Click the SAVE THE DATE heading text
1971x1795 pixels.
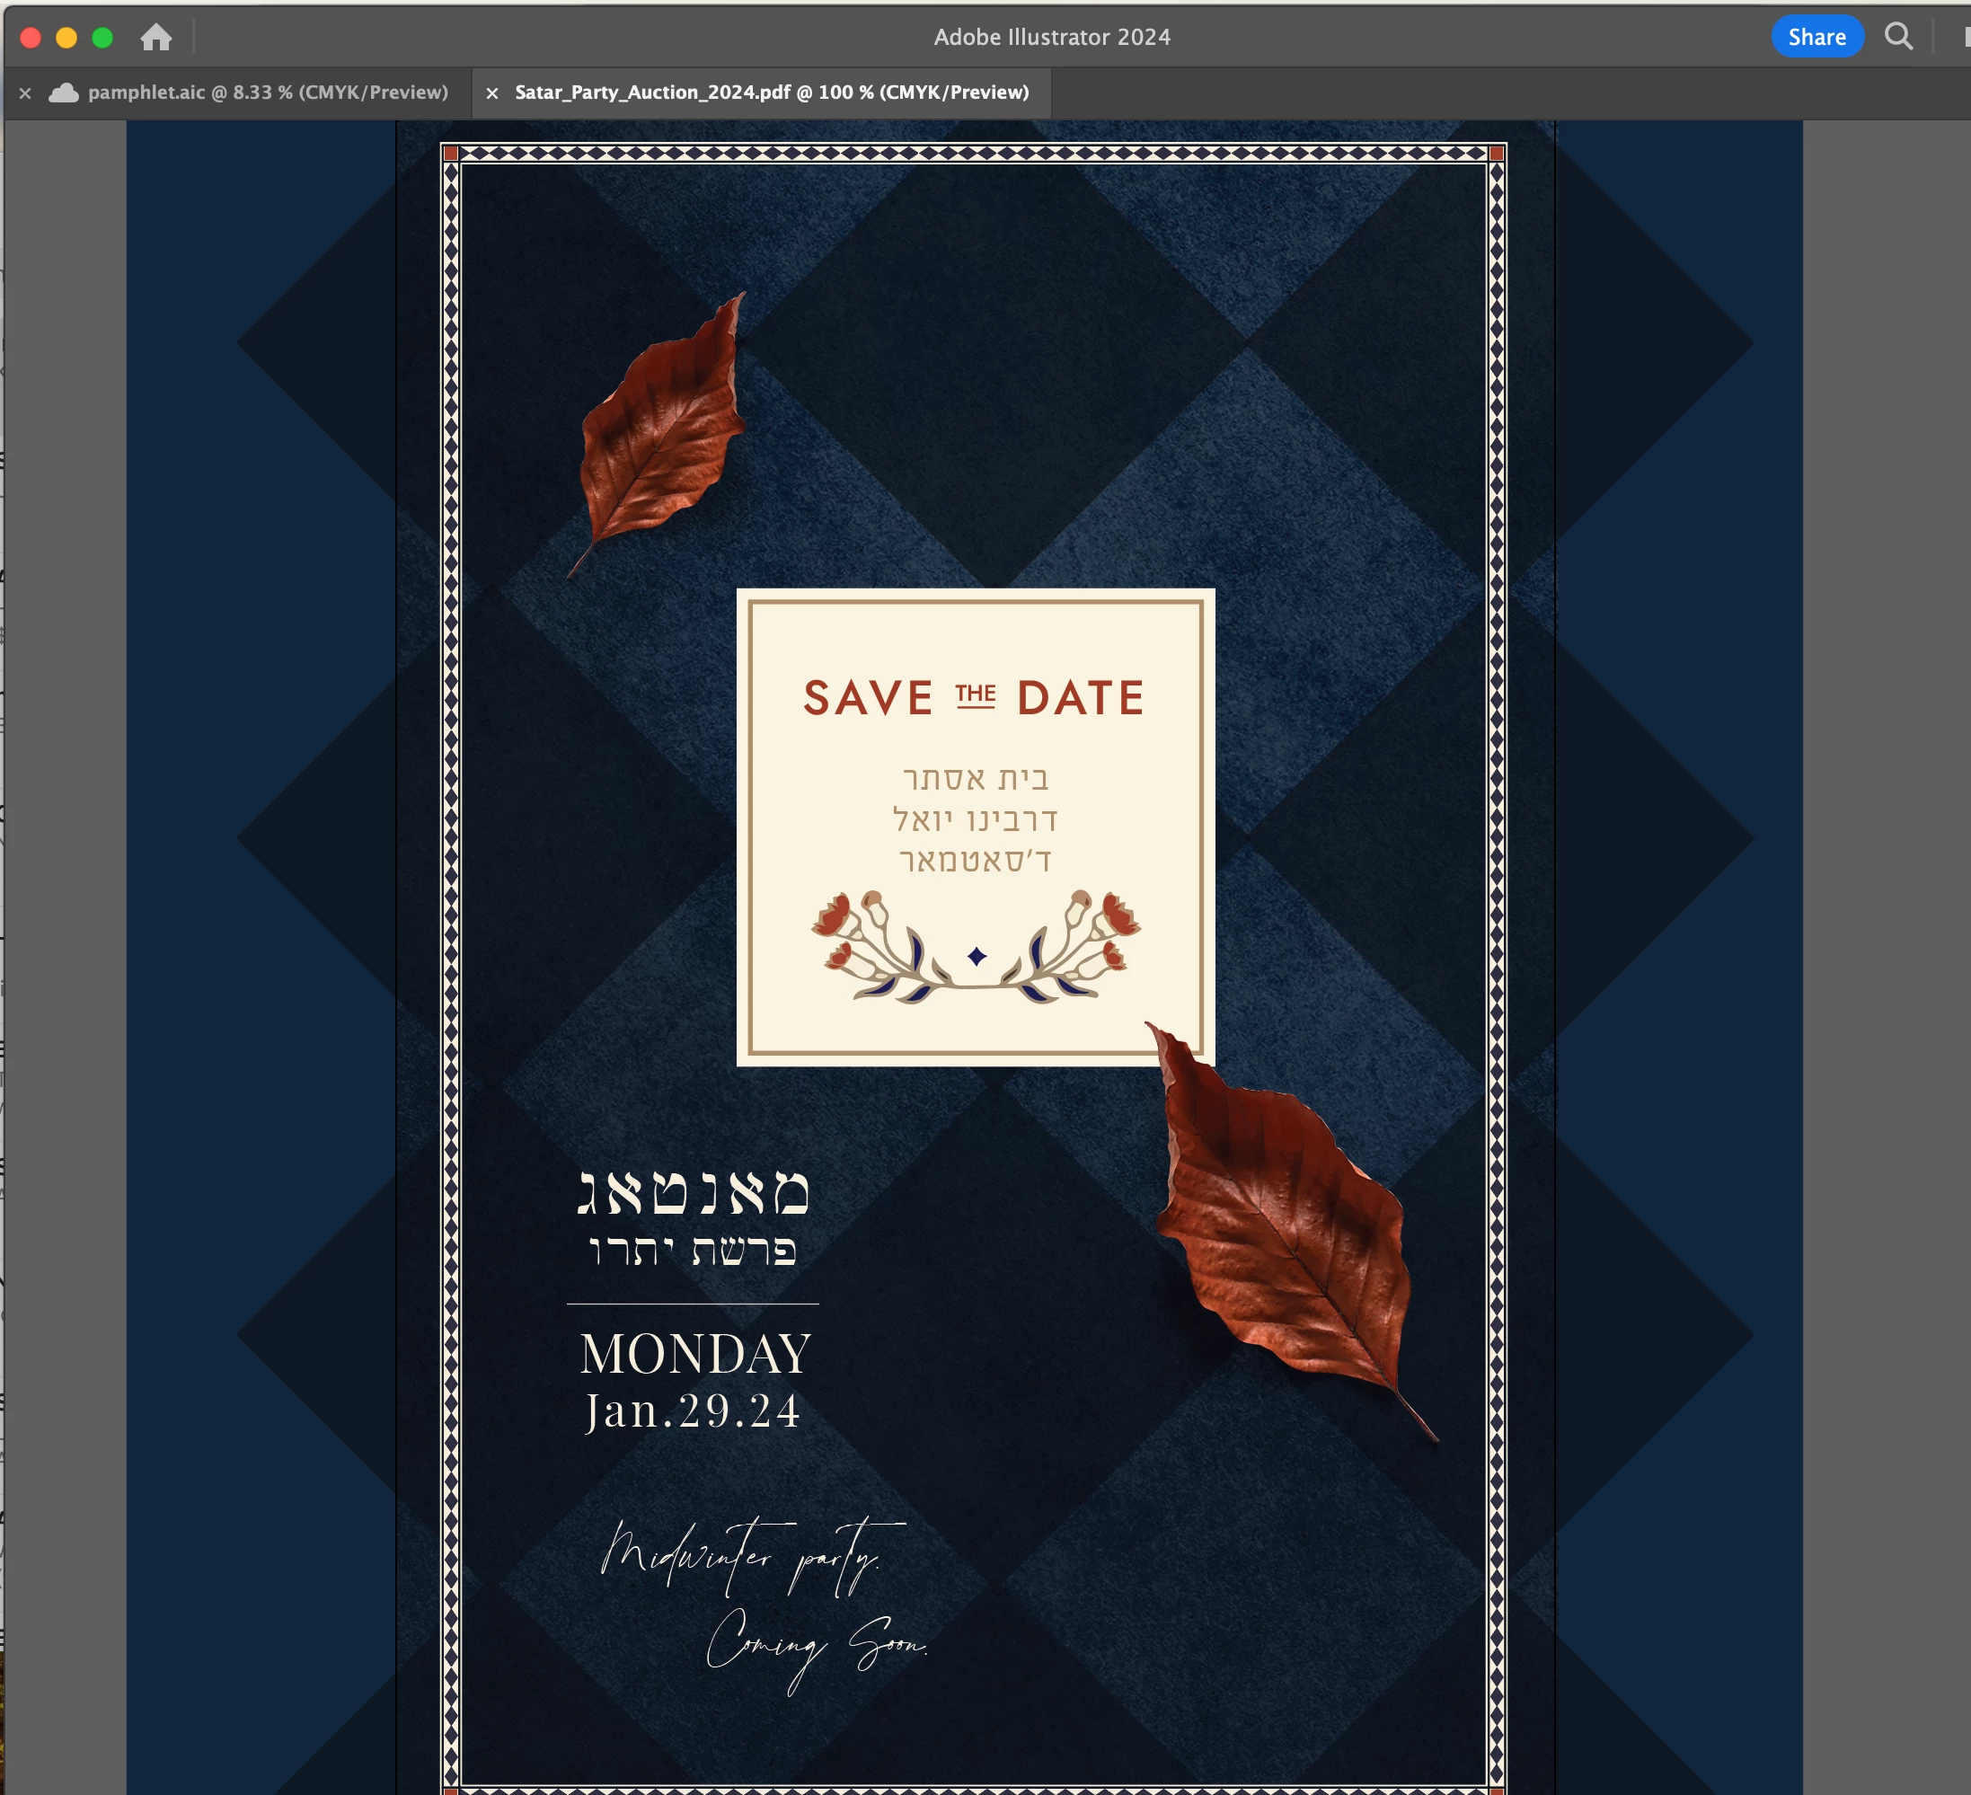click(973, 698)
